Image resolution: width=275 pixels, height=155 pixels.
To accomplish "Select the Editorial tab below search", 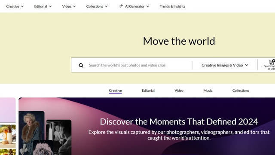I will coord(148,90).
